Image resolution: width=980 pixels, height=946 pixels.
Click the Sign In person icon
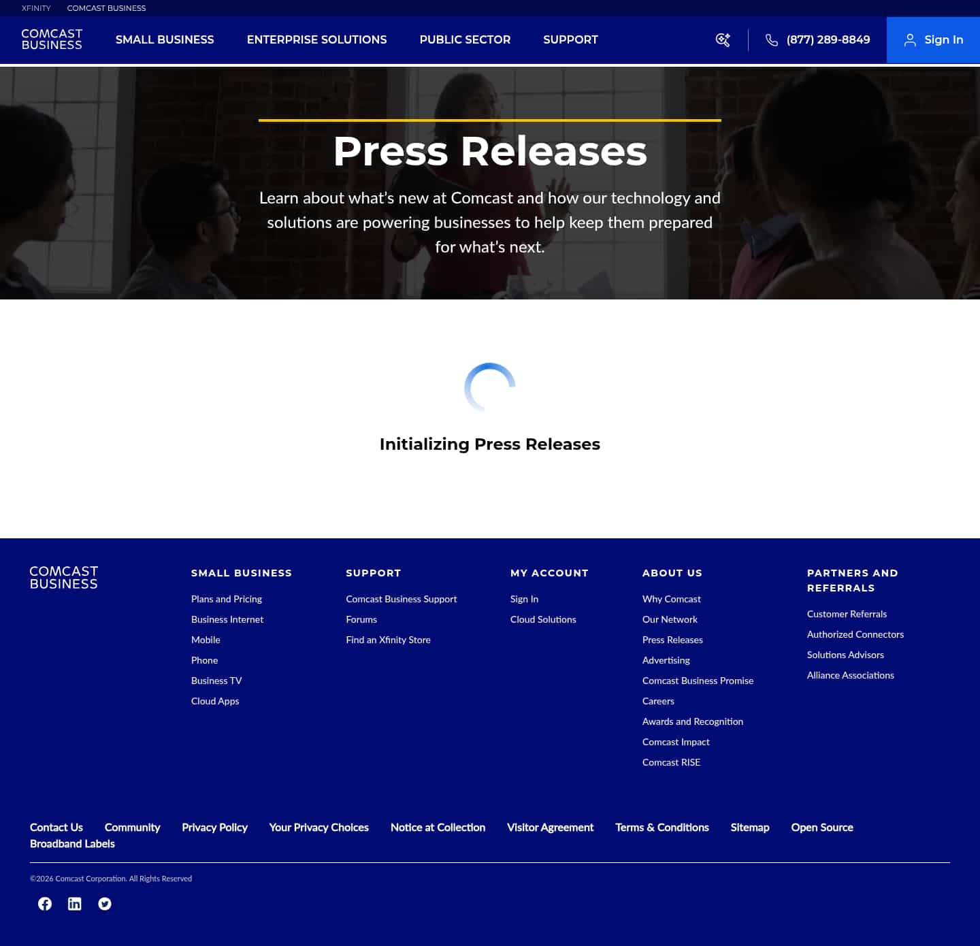910,39
